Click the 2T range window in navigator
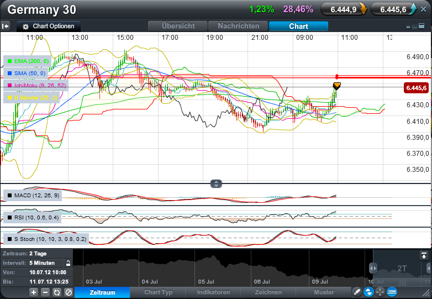 pyautogui.click(x=402, y=268)
